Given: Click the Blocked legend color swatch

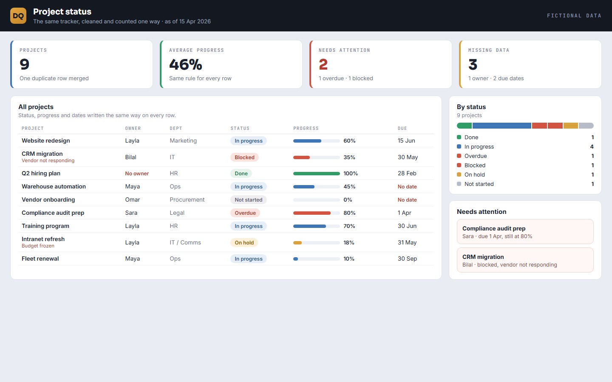Looking at the screenshot, I should [x=459, y=165].
